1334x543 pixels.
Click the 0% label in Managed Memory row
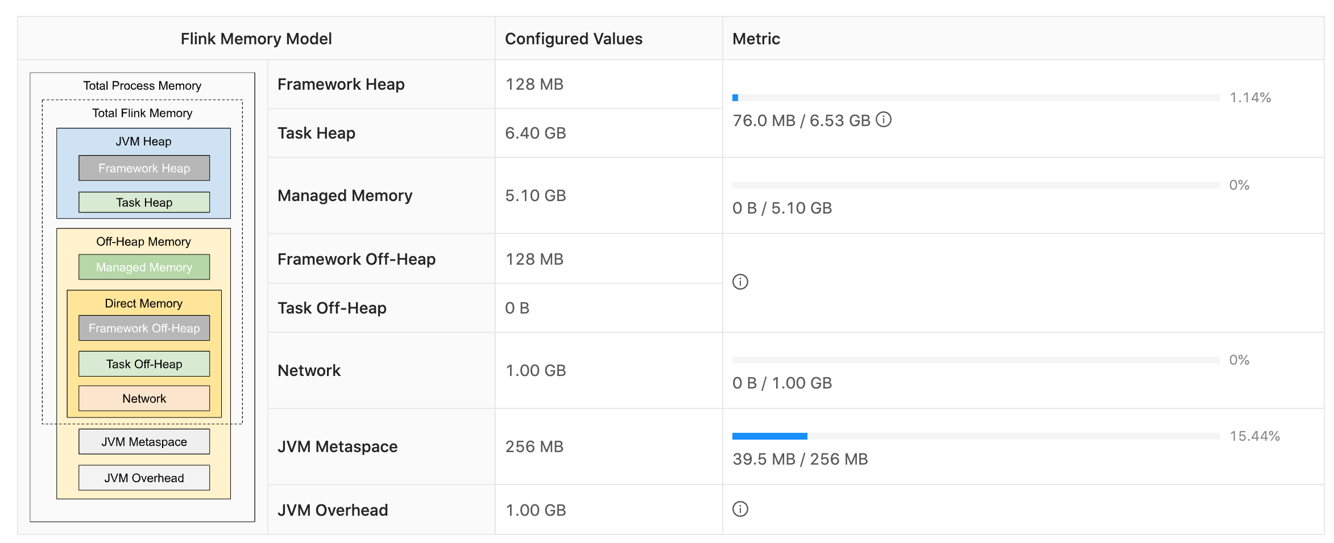pyautogui.click(x=1239, y=185)
